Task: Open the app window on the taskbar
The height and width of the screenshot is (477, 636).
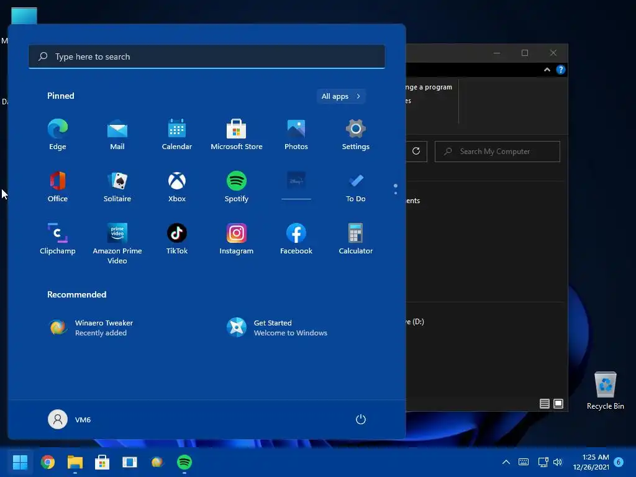Action: 130,462
